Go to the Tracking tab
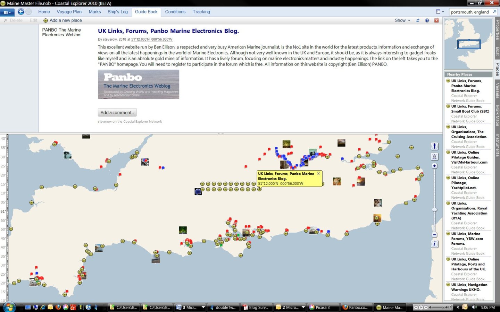500x312 pixels. 201,12
